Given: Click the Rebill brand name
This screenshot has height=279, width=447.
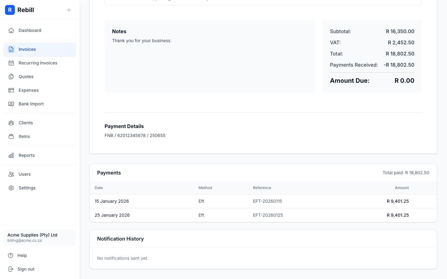Looking at the screenshot, I should (x=26, y=10).
